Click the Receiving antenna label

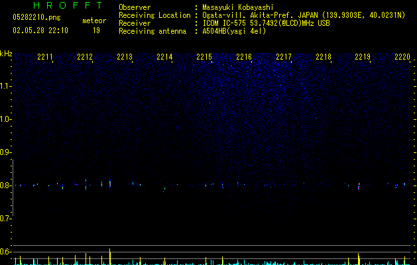pos(152,31)
